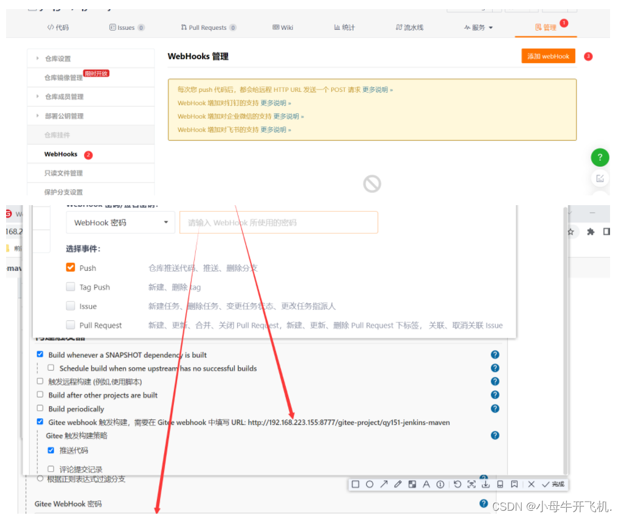The width and height of the screenshot is (621, 518).
Task: Open help for Build periodically option
Action: click(x=494, y=408)
